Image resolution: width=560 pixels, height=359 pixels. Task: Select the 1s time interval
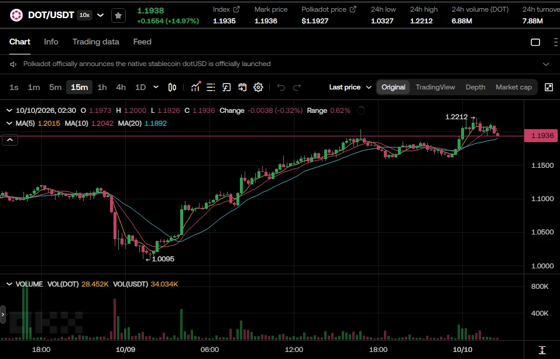[14, 87]
